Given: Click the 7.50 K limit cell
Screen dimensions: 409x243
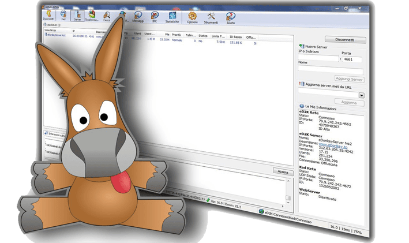Looking at the screenshot, I should click(221, 42).
